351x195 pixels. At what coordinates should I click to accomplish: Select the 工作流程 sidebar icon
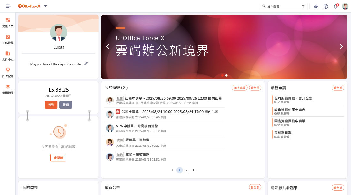[x=8, y=38]
